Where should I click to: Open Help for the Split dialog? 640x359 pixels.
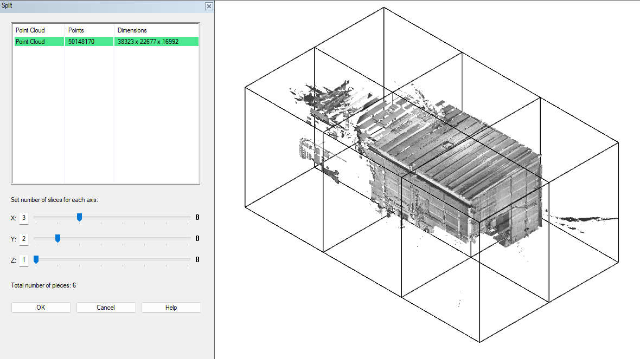click(171, 308)
